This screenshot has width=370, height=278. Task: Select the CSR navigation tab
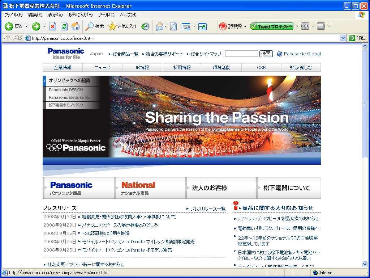point(262,67)
